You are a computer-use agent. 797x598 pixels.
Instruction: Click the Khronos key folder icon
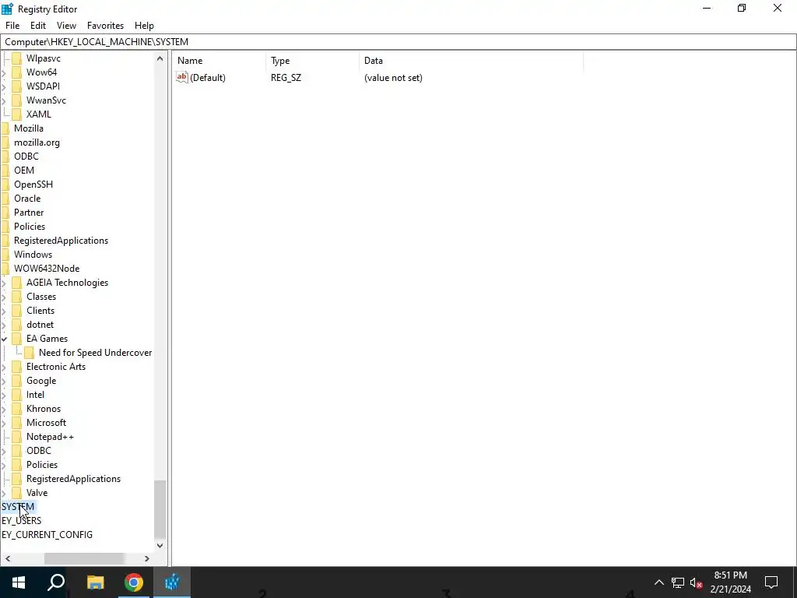(17, 409)
